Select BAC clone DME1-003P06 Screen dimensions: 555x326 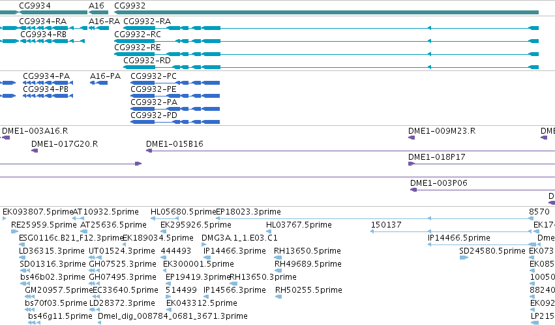point(439,183)
